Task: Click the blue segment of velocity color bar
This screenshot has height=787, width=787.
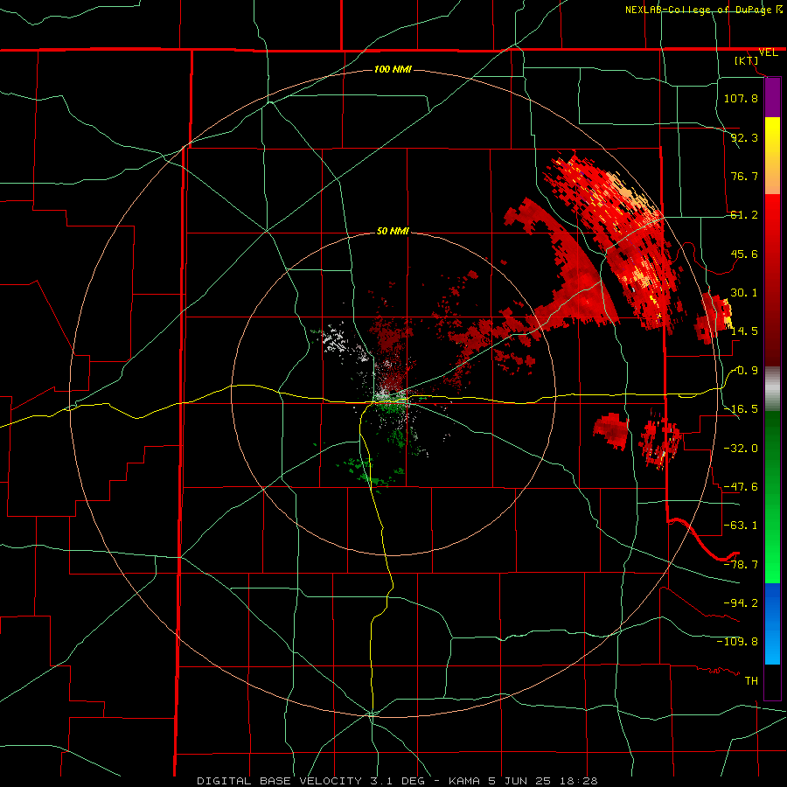Action: pyautogui.click(x=772, y=623)
